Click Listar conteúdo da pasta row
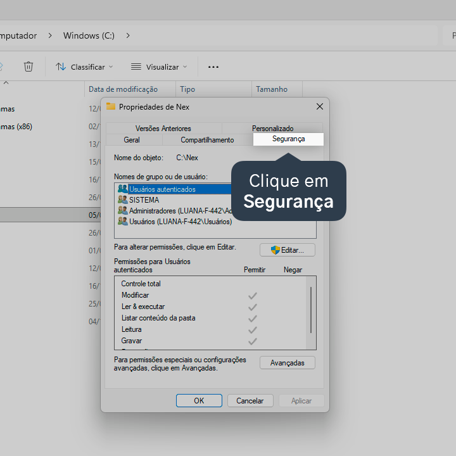 point(210,318)
